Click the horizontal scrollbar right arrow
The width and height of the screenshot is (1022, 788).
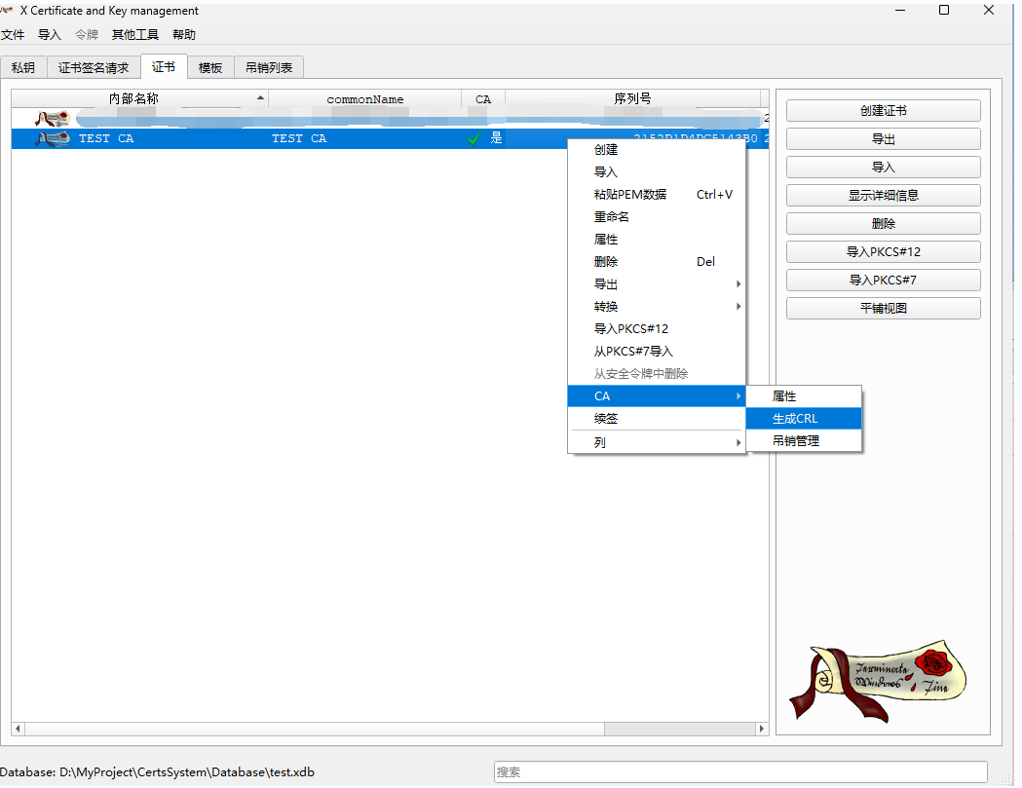point(762,729)
